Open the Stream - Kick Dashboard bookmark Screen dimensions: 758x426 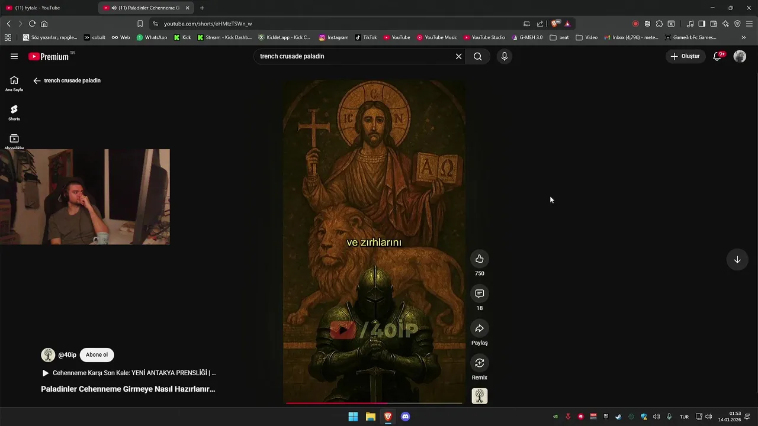(225, 37)
